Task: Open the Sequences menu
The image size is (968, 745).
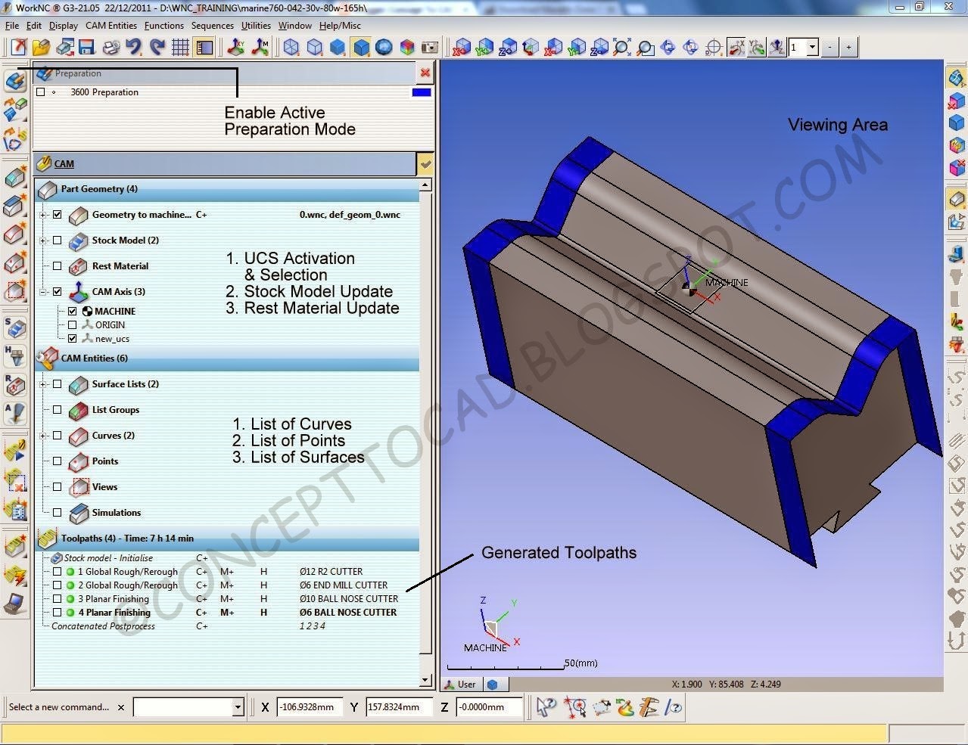Action: (212, 25)
